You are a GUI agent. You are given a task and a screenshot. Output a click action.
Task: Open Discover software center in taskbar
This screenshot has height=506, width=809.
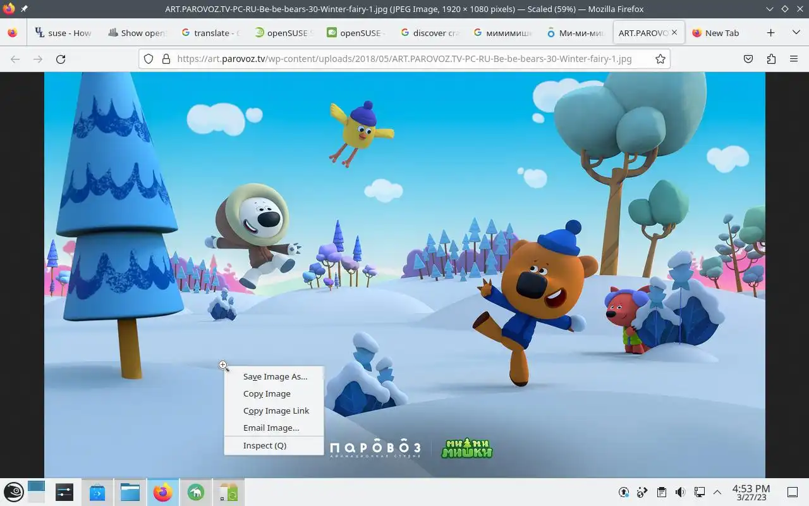click(97, 492)
